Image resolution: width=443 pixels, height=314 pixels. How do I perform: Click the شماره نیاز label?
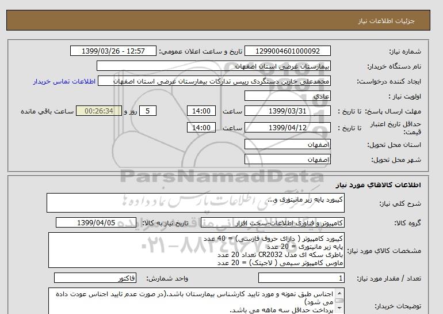(x=405, y=51)
